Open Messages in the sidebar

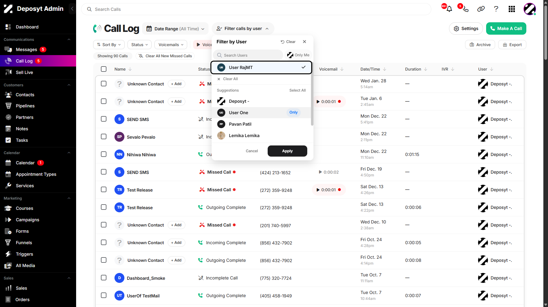[x=26, y=50]
